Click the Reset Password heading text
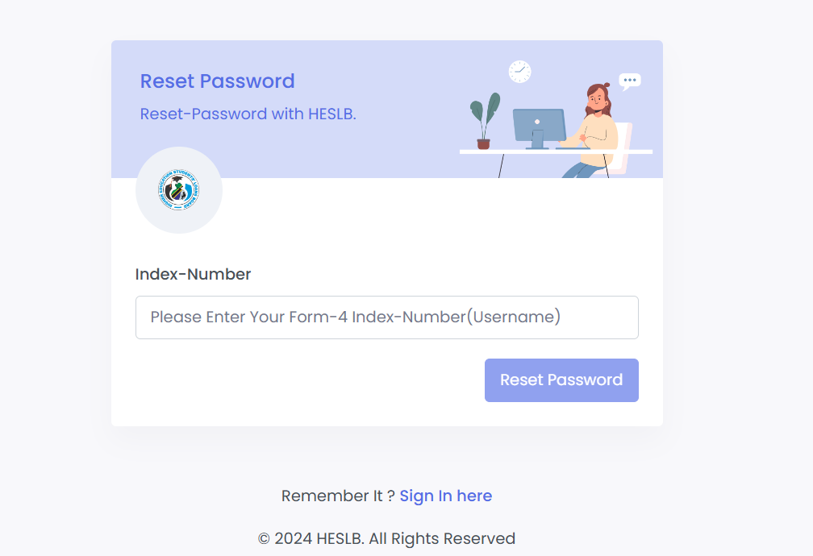813x556 pixels. click(217, 81)
